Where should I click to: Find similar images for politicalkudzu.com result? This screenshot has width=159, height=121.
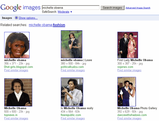click(73, 70)
